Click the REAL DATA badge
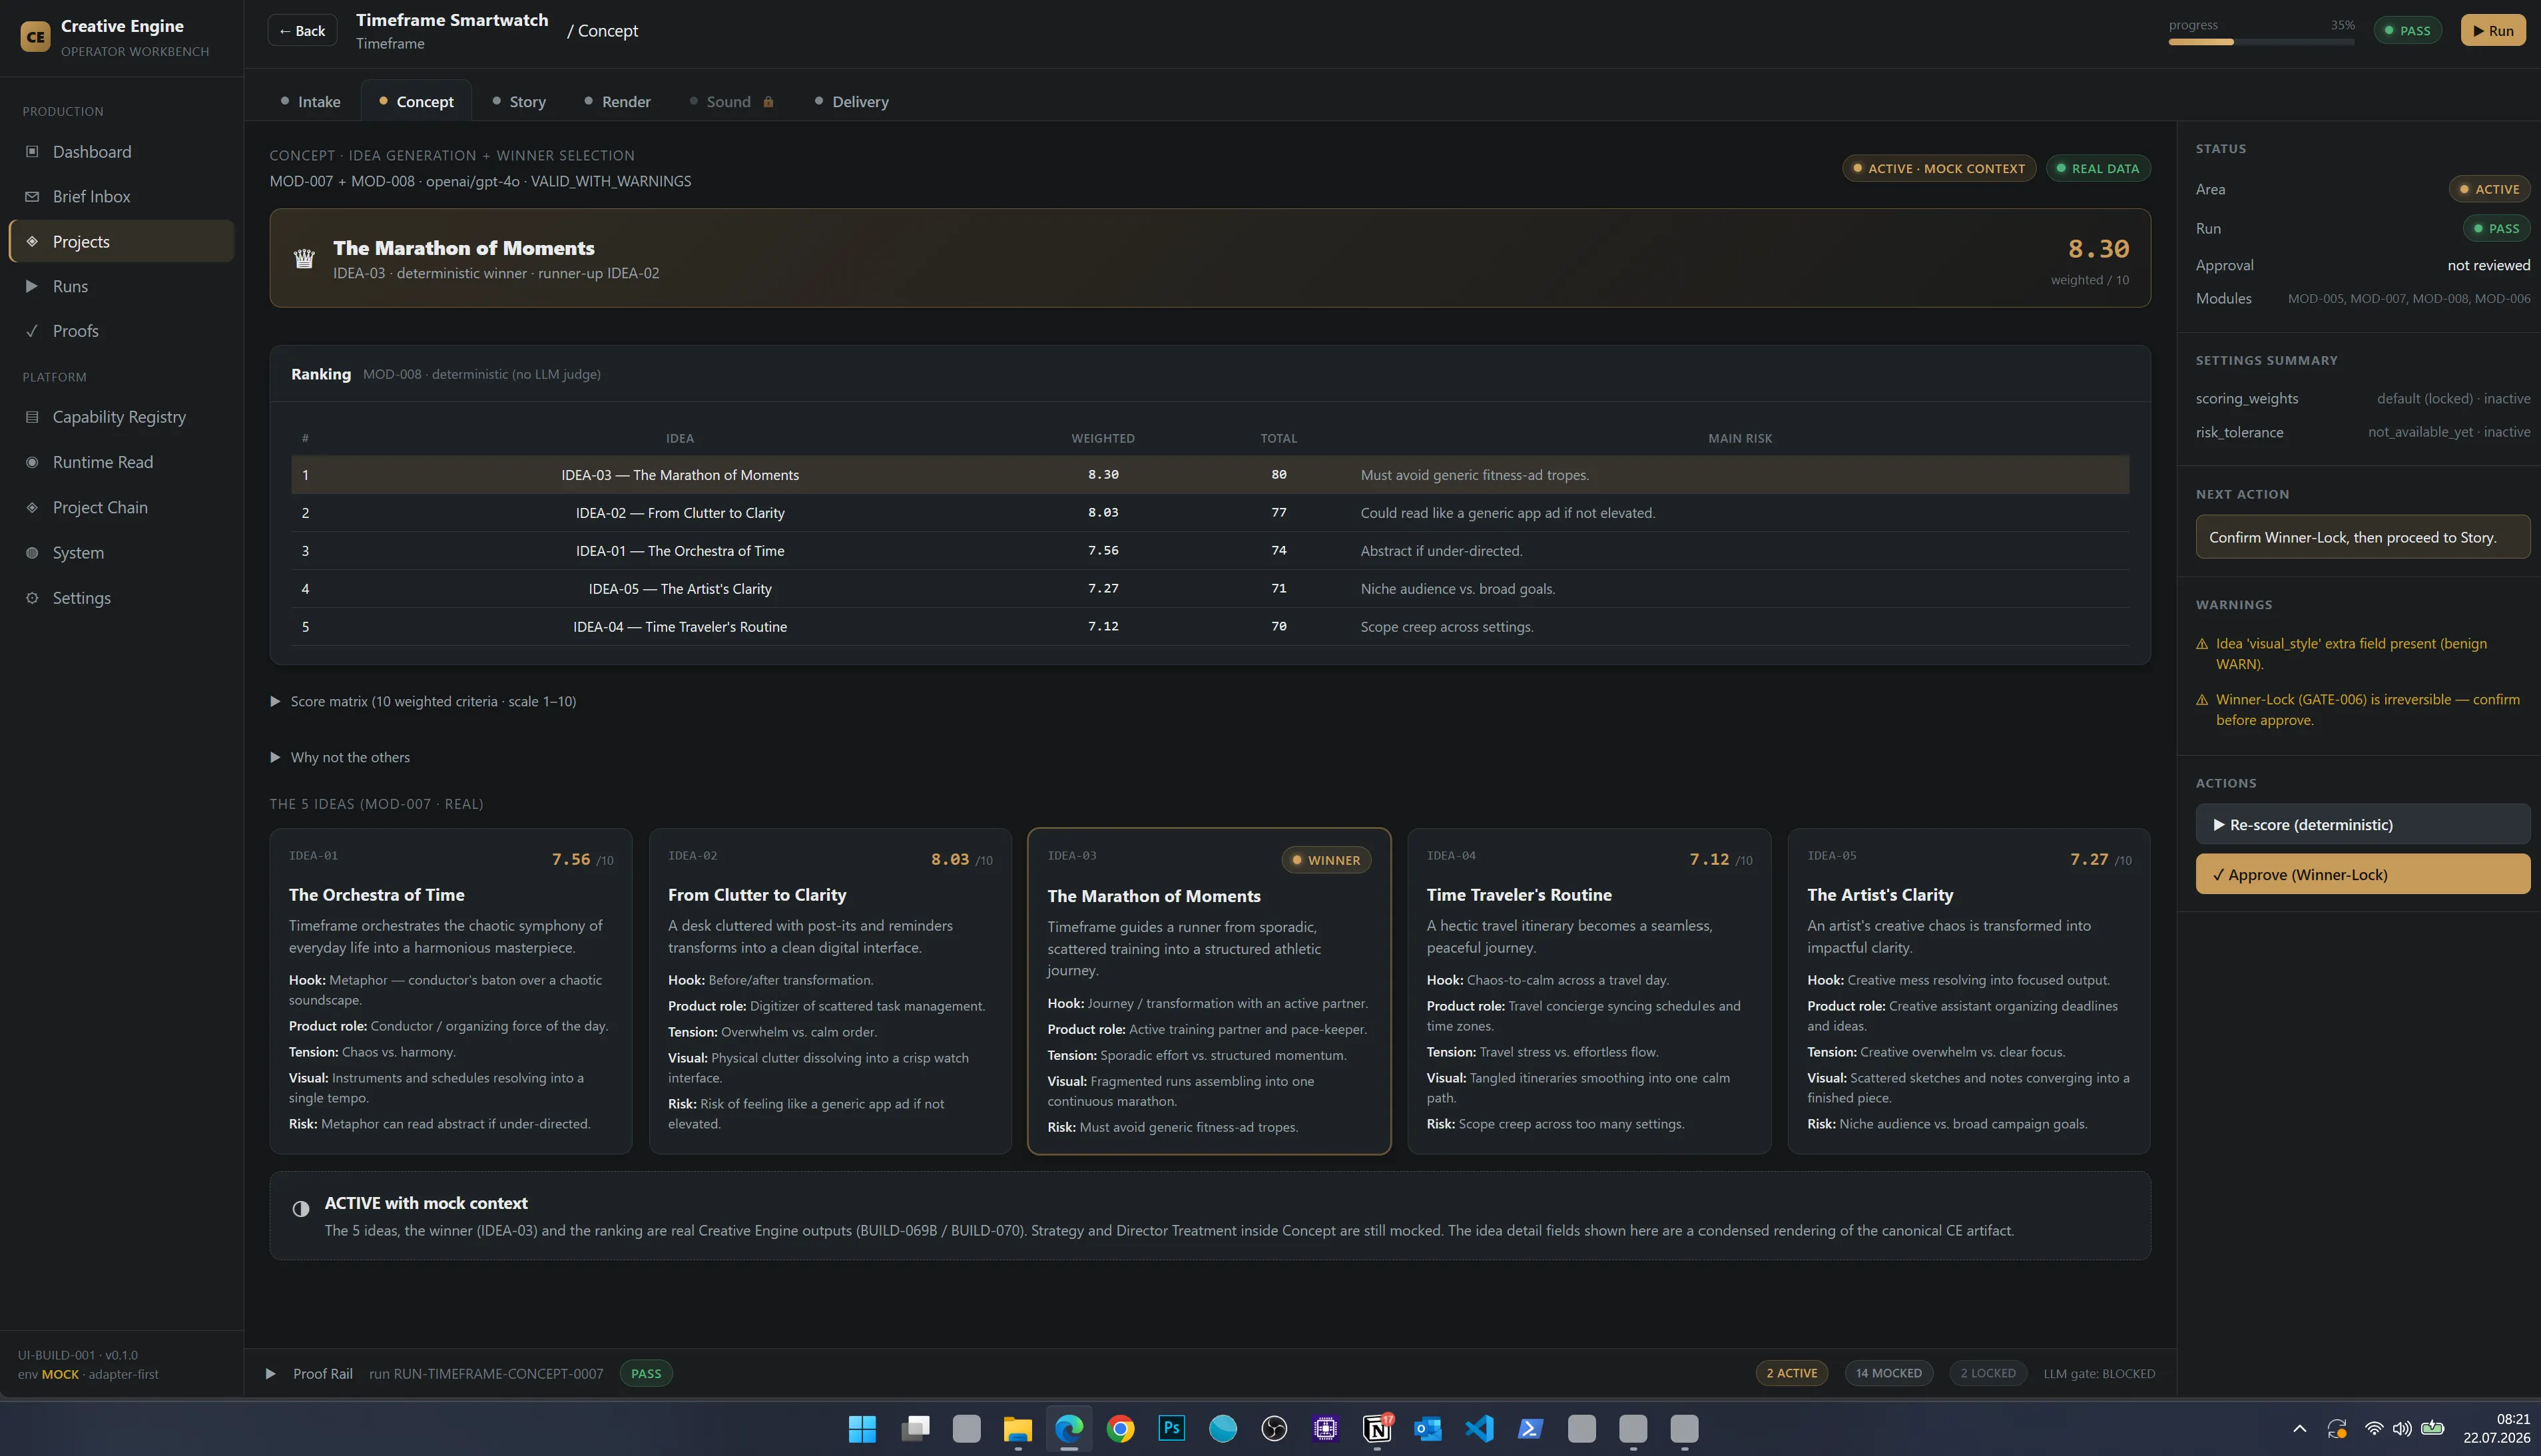 (2098, 168)
